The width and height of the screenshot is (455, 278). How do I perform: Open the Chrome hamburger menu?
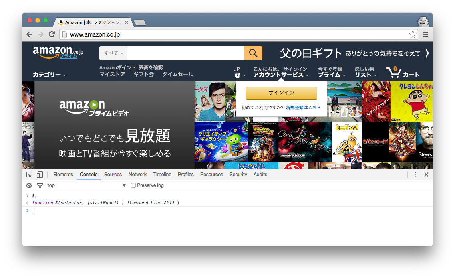[425, 34]
